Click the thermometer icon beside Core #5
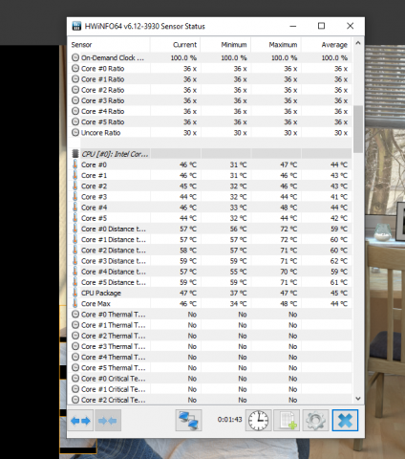 point(75,218)
